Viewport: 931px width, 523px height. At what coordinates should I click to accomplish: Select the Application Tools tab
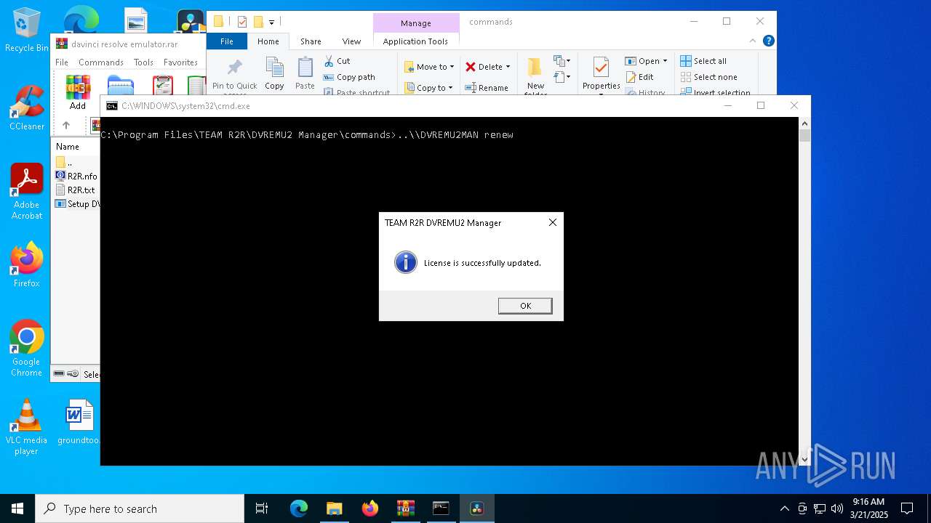point(415,41)
